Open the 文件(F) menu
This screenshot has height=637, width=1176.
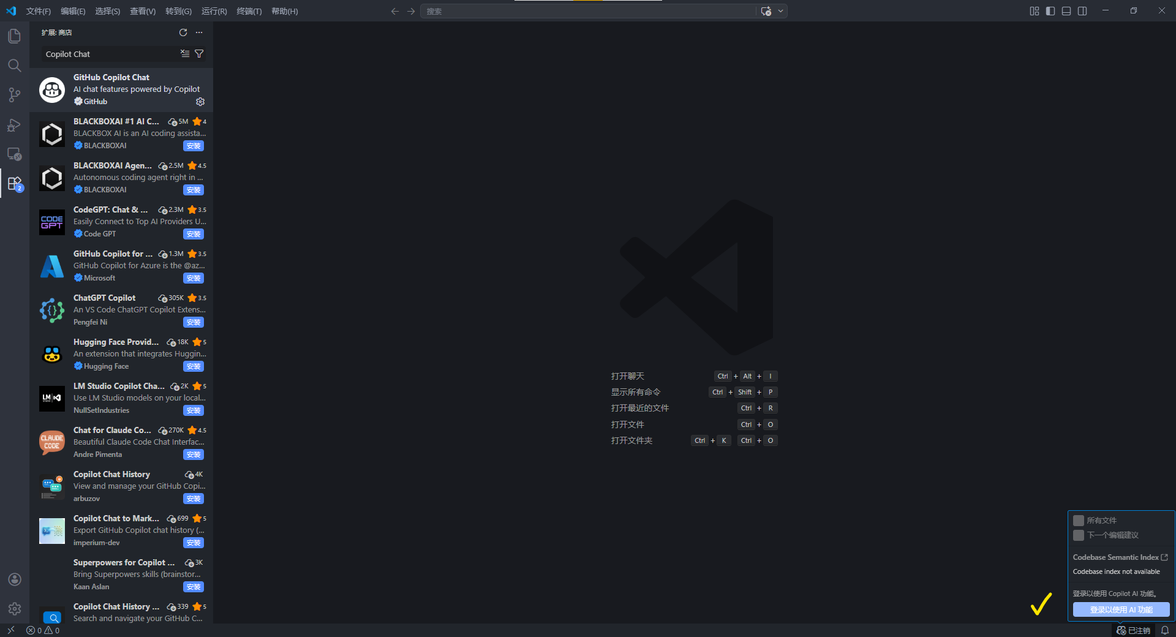click(38, 11)
